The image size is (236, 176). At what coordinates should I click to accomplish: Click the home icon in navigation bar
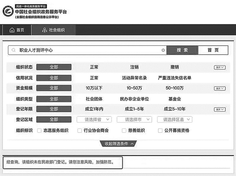pyautogui.click(x=12, y=30)
